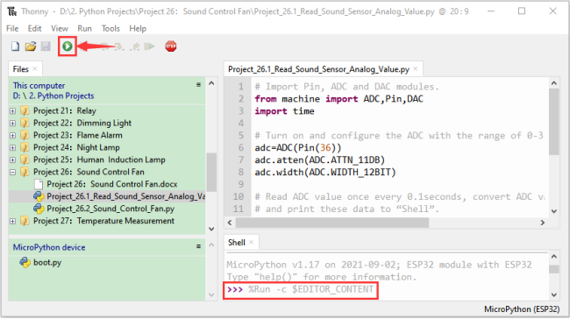Click the Shell prompt line with %Run
The height and width of the screenshot is (319, 570).
tap(300, 289)
